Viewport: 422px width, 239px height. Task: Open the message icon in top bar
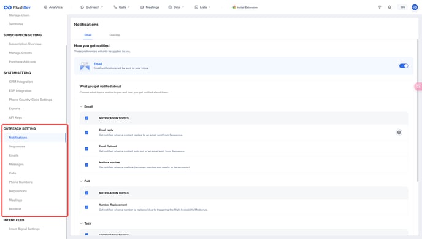pyautogui.click(x=380, y=7)
